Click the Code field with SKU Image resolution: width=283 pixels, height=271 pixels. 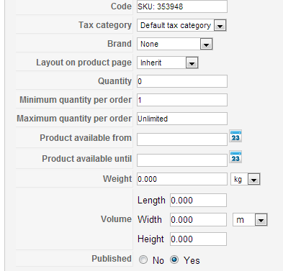pos(182,6)
